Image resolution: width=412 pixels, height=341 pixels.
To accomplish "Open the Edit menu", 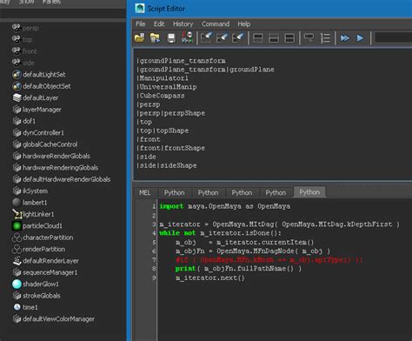I will pos(159,24).
